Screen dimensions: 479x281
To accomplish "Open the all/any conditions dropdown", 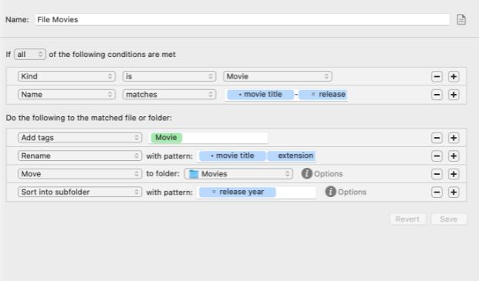I will click(30, 55).
